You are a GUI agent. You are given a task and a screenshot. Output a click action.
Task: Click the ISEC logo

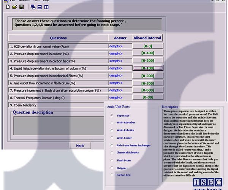click(x=207, y=182)
